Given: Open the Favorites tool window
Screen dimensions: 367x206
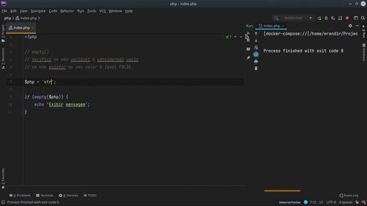Looking at the screenshot, I should (x=3, y=179).
